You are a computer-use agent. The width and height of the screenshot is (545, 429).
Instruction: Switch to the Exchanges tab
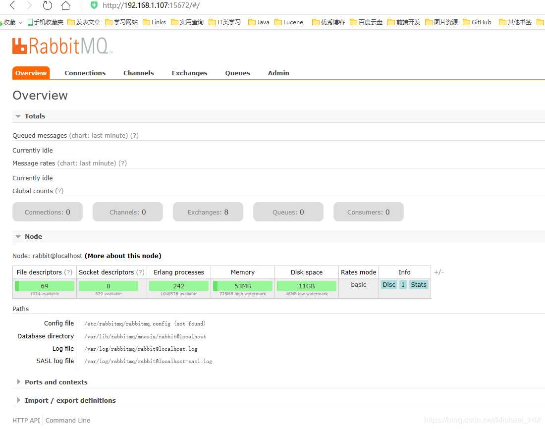[x=189, y=73]
